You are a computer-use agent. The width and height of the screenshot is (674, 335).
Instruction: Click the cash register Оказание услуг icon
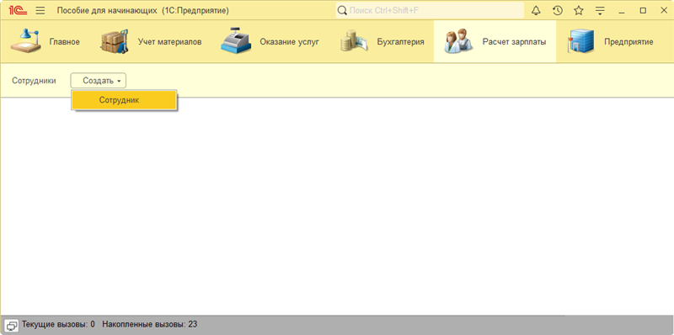[236, 40]
